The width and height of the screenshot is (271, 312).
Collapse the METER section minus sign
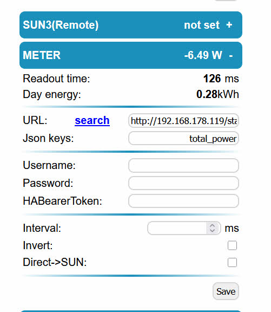pyautogui.click(x=230, y=55)
